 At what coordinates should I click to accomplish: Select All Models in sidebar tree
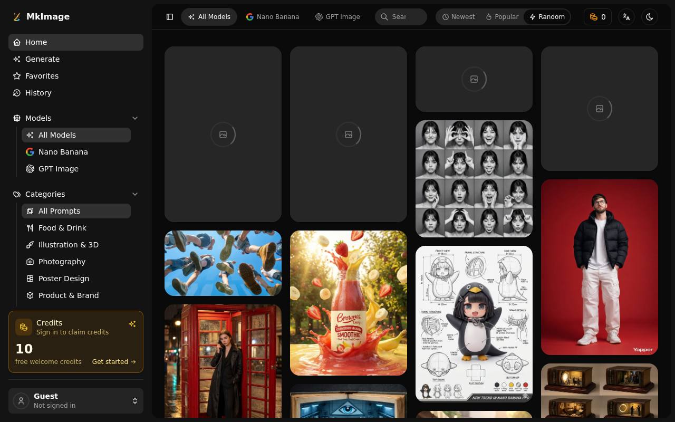tap(76, 135)
